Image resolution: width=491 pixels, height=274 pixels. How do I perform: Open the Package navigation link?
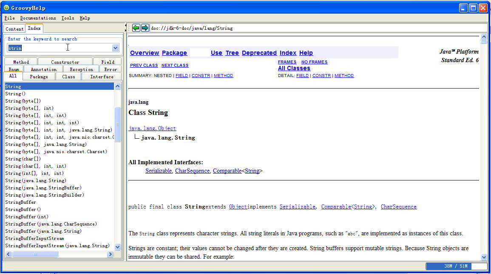(174, 53)
